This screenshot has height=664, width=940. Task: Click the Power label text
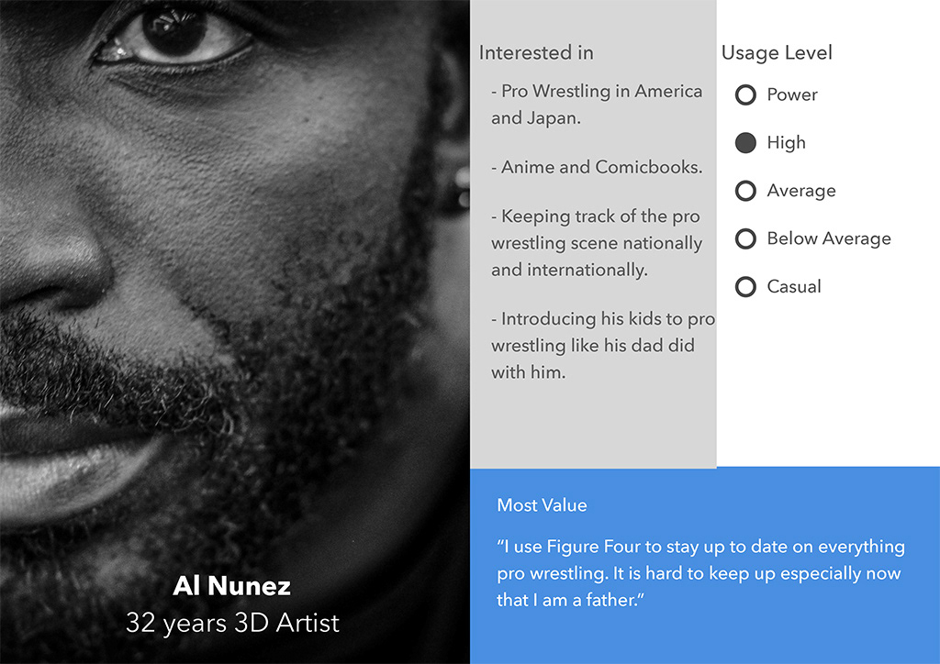pos(792,94)
